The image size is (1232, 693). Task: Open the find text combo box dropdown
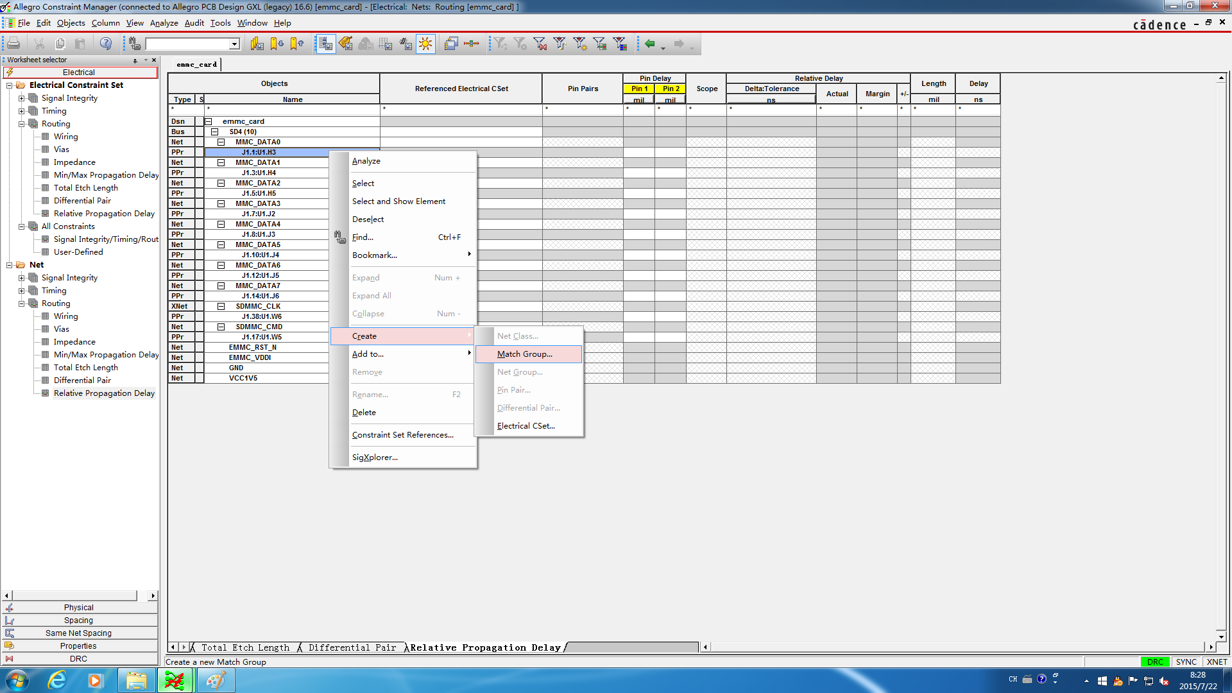pos(234,44)
